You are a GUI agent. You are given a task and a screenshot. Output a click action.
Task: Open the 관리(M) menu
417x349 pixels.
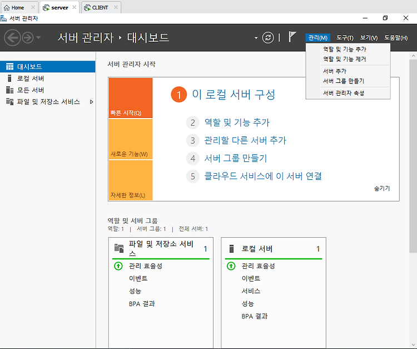(x=318, y=38)
